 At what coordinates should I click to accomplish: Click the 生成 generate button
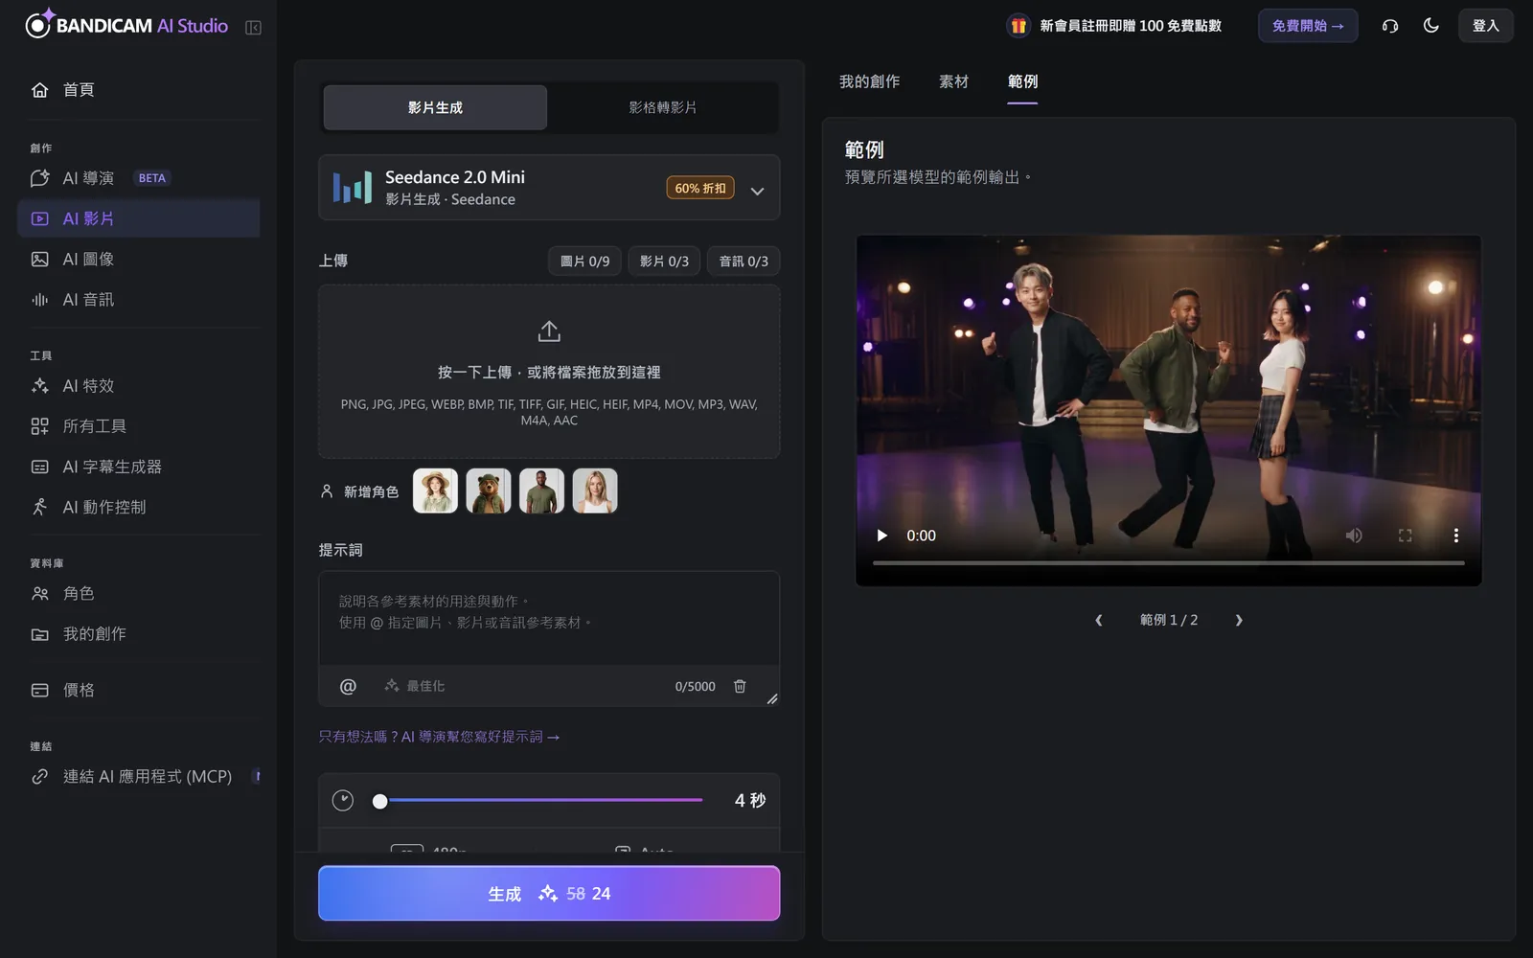tap(549, 893)
